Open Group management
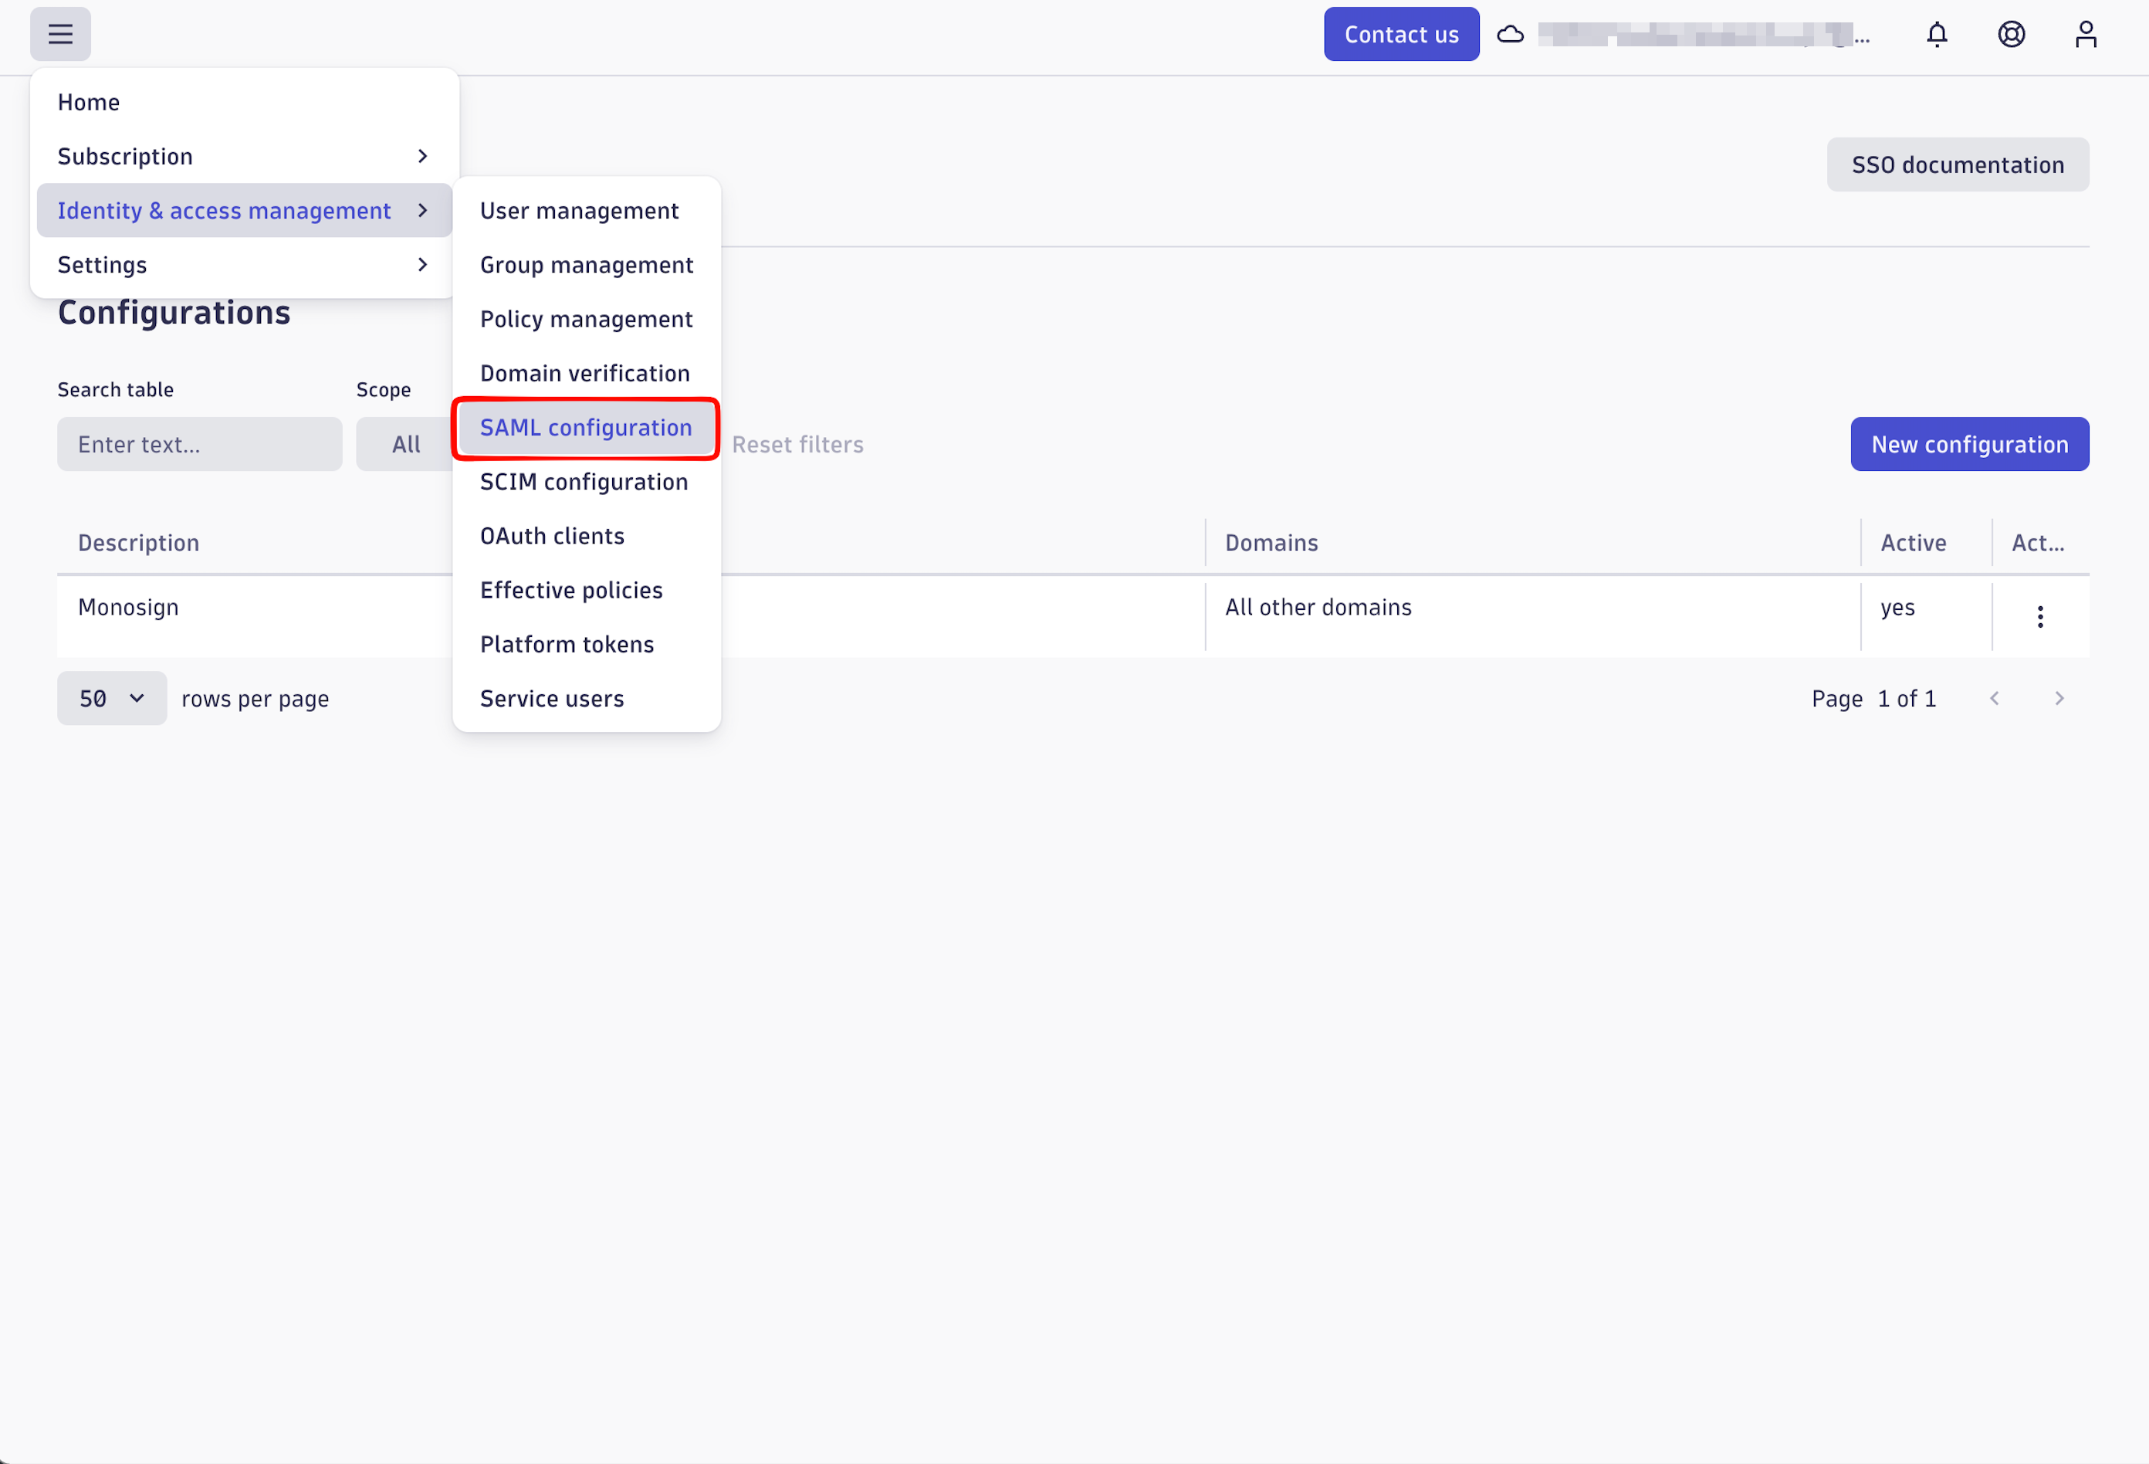 [586, 265]
